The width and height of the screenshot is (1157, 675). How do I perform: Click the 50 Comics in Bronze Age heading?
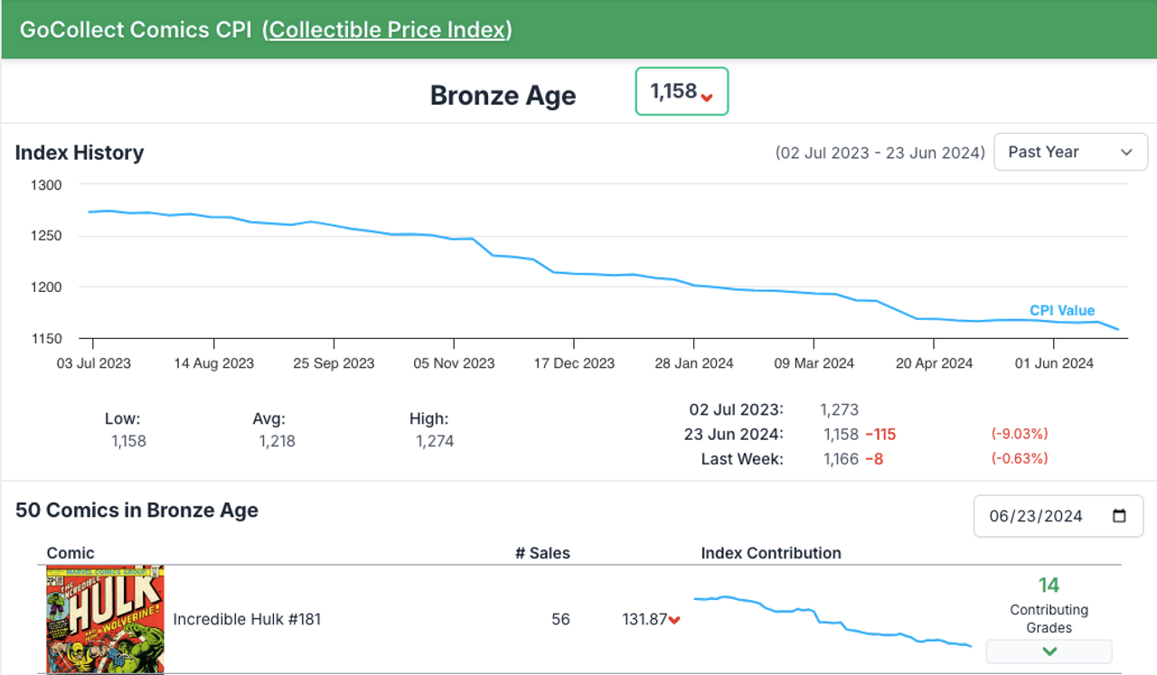(136, 511)
